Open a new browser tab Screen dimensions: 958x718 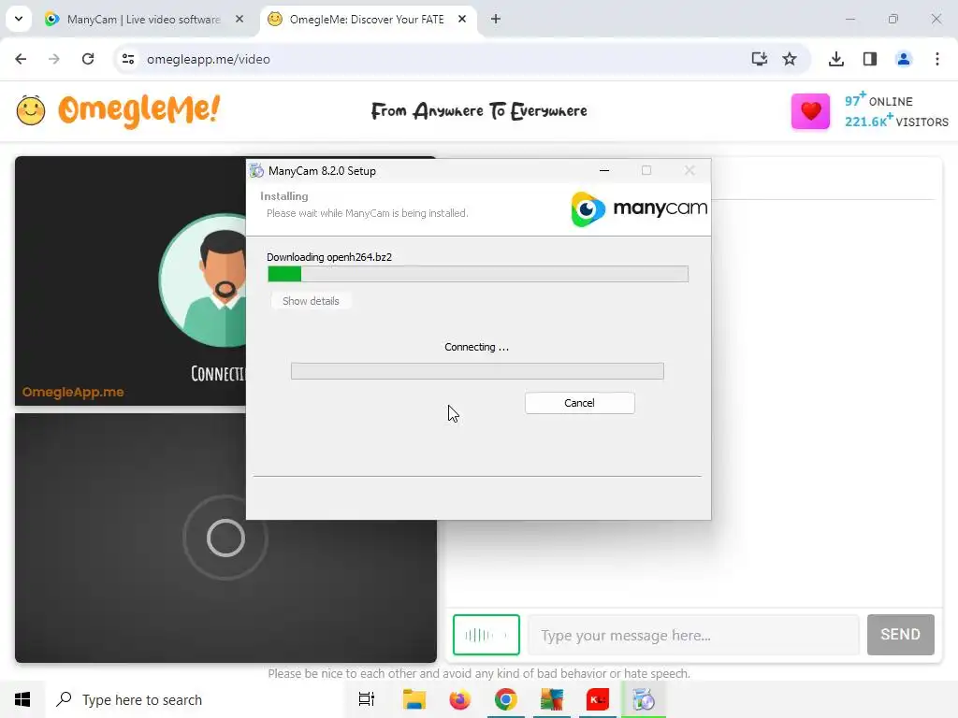tap(496, 20)
